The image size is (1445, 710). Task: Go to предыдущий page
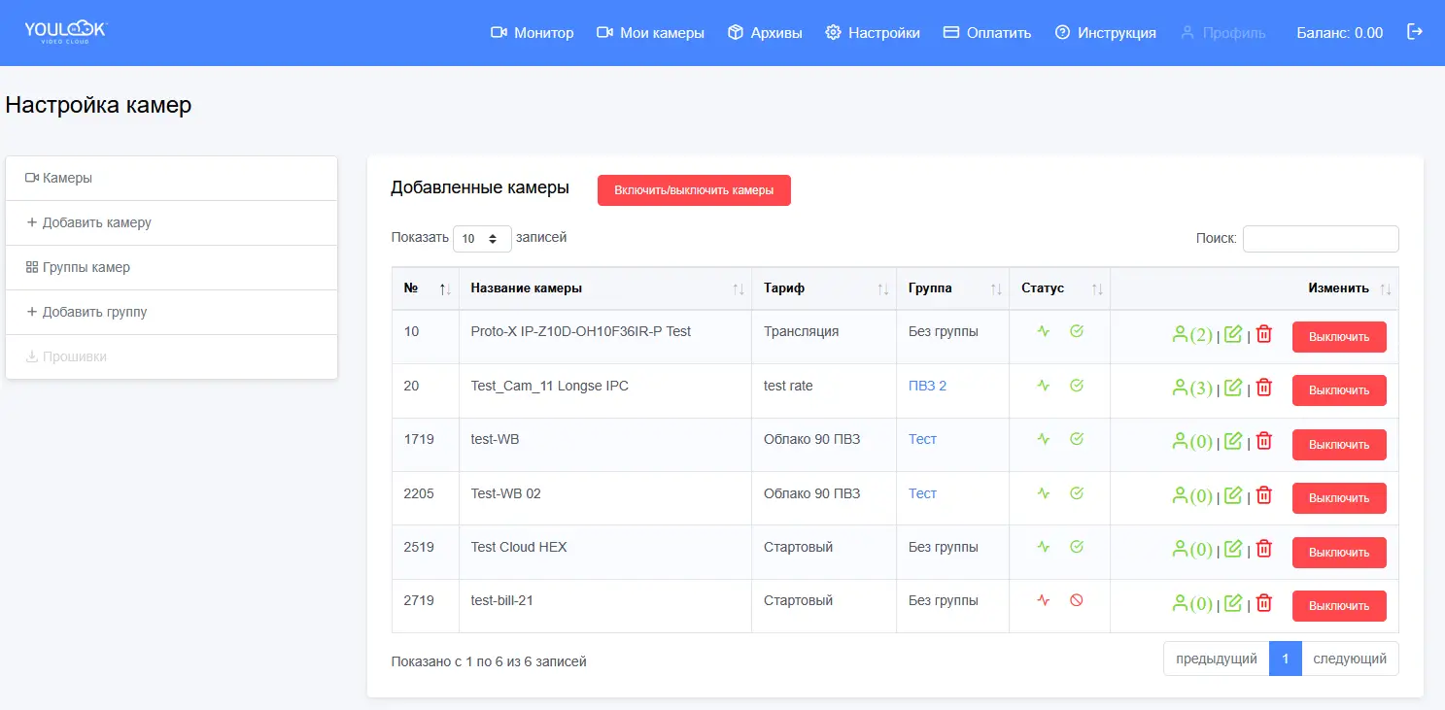[x=1217, y=659]
